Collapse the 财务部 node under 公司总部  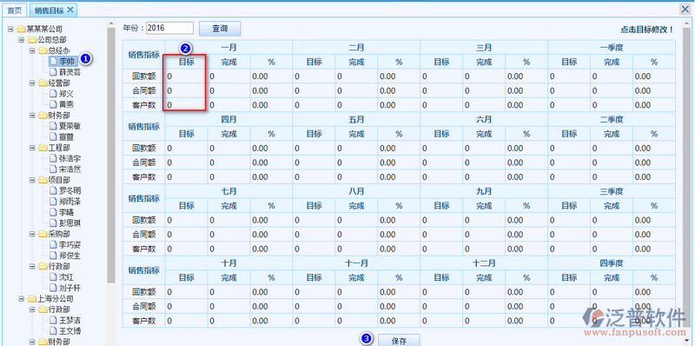pos(32,116)
